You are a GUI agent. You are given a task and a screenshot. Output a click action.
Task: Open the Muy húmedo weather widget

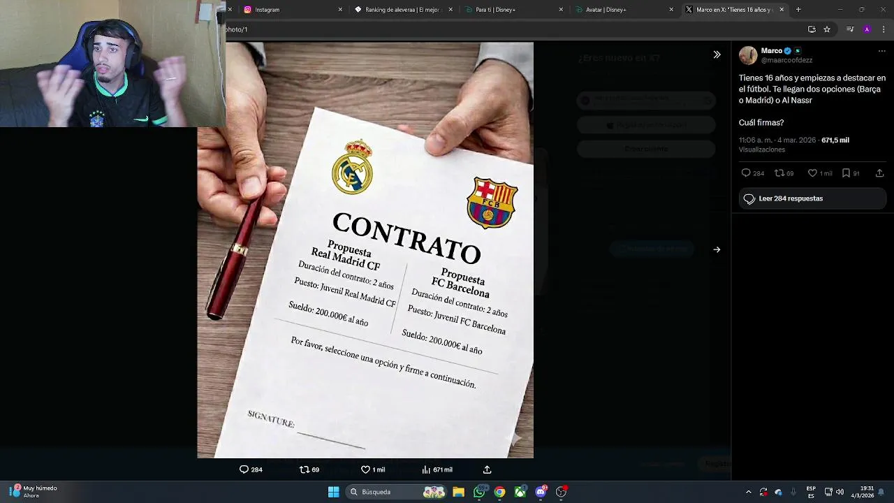32,492
